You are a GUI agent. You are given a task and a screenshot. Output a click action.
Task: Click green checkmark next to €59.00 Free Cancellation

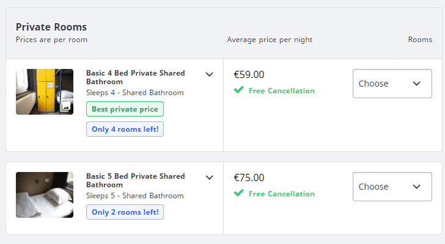tap(238, 90)
